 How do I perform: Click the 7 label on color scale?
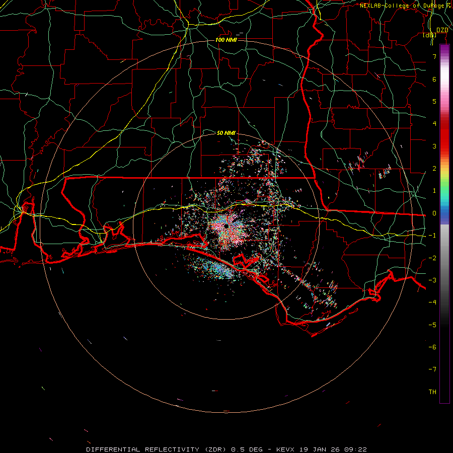[x=434, y=57]
